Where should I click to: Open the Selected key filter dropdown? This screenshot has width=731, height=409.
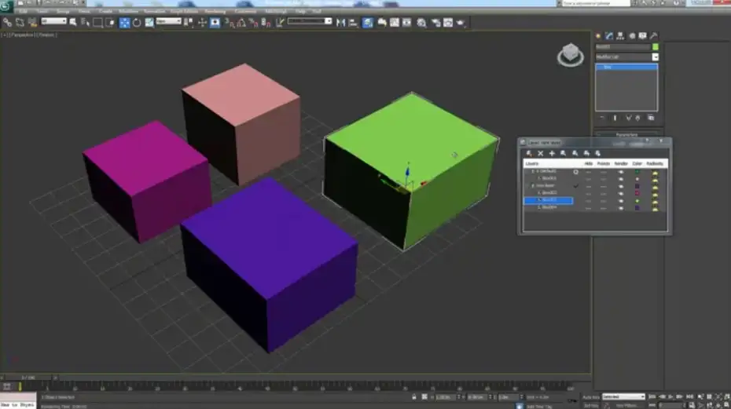(x=623, y=396)
